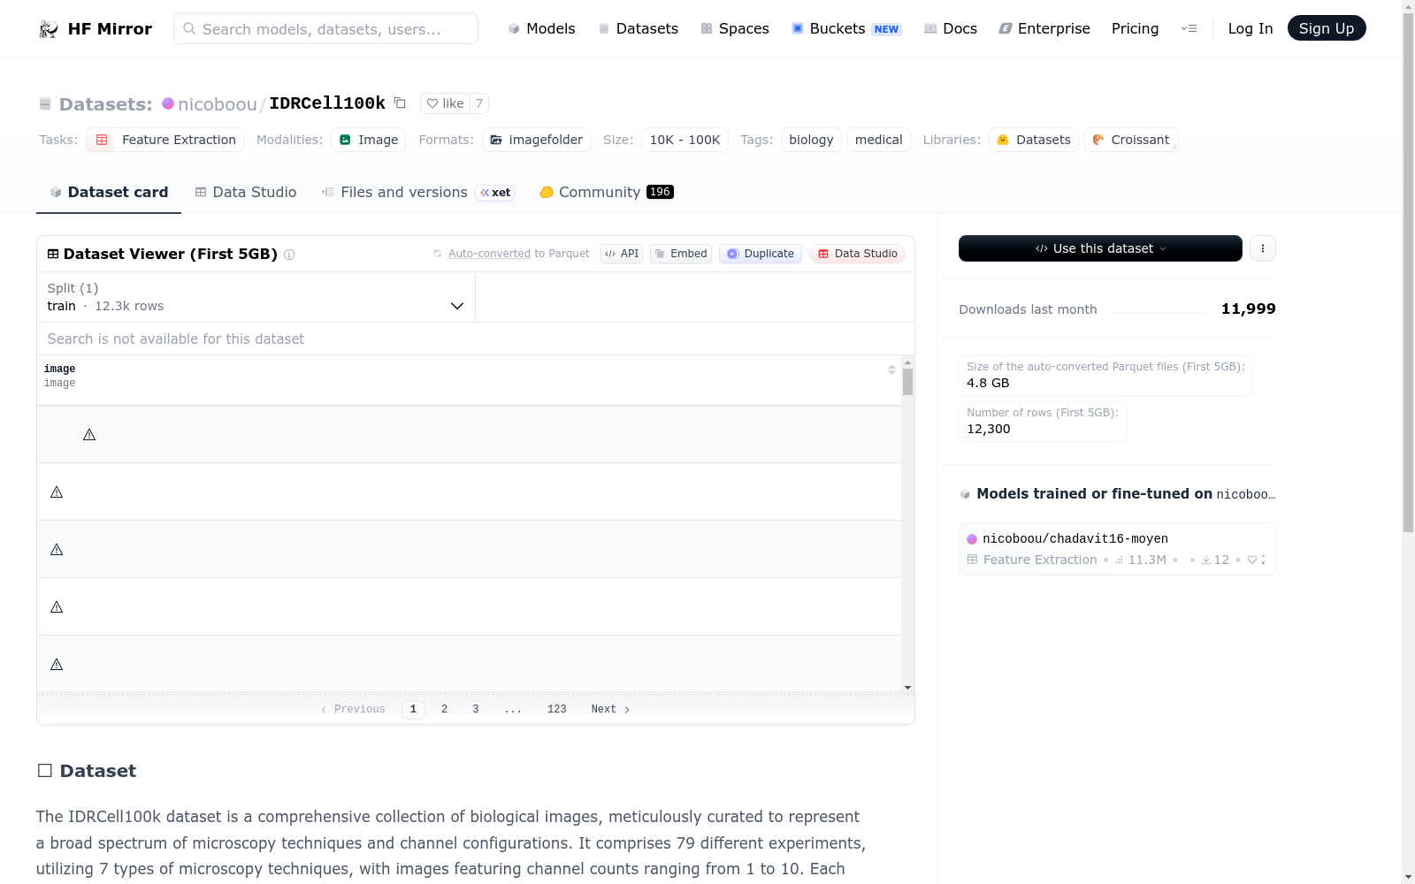This screenshot has width=1415, height=884.
Task: Click the Log In link
Action: coord(1250,28)
